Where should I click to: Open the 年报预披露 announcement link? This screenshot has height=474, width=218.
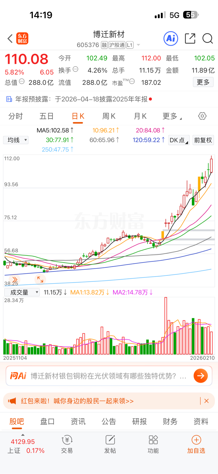coord(81,99)
